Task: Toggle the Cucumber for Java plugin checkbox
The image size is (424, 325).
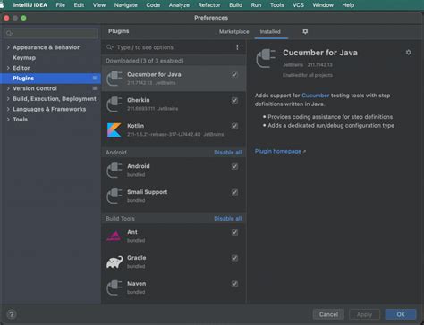Action: pyautogui.click(x=234, y=74)
